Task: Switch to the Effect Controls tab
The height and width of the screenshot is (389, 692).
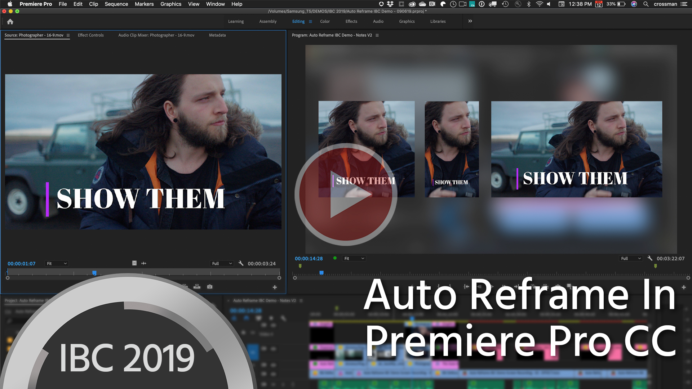Action: point(90,35)
